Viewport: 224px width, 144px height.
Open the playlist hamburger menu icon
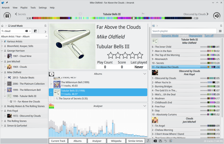[x=220, y=31]
